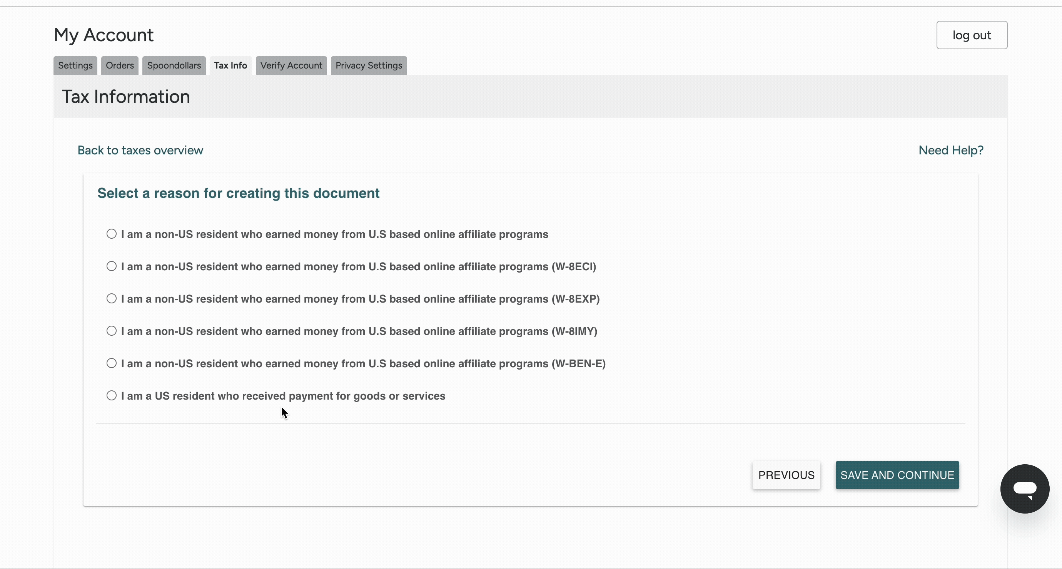Open the chat support bubble icon
The image size is (1062, 569).
[x=1024, y=489]
